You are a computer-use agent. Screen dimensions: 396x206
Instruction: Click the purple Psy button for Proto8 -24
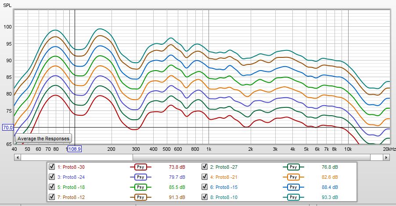pos(140,177)
